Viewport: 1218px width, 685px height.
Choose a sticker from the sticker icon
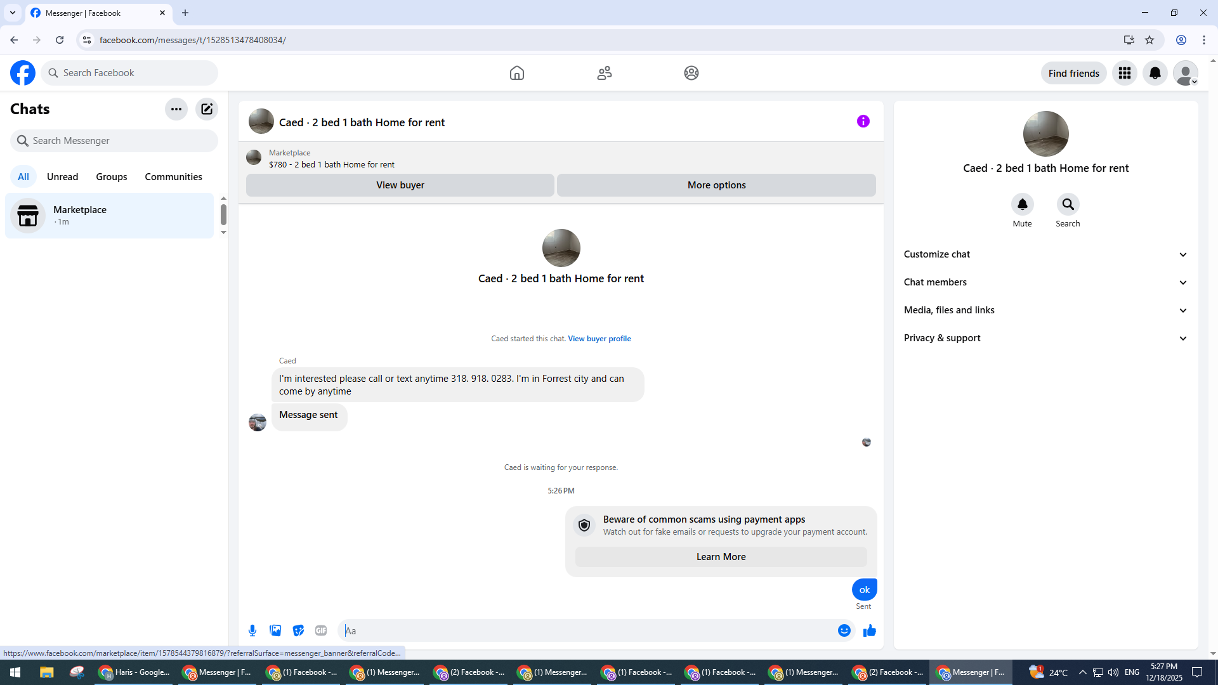click(x=298, y=630)
